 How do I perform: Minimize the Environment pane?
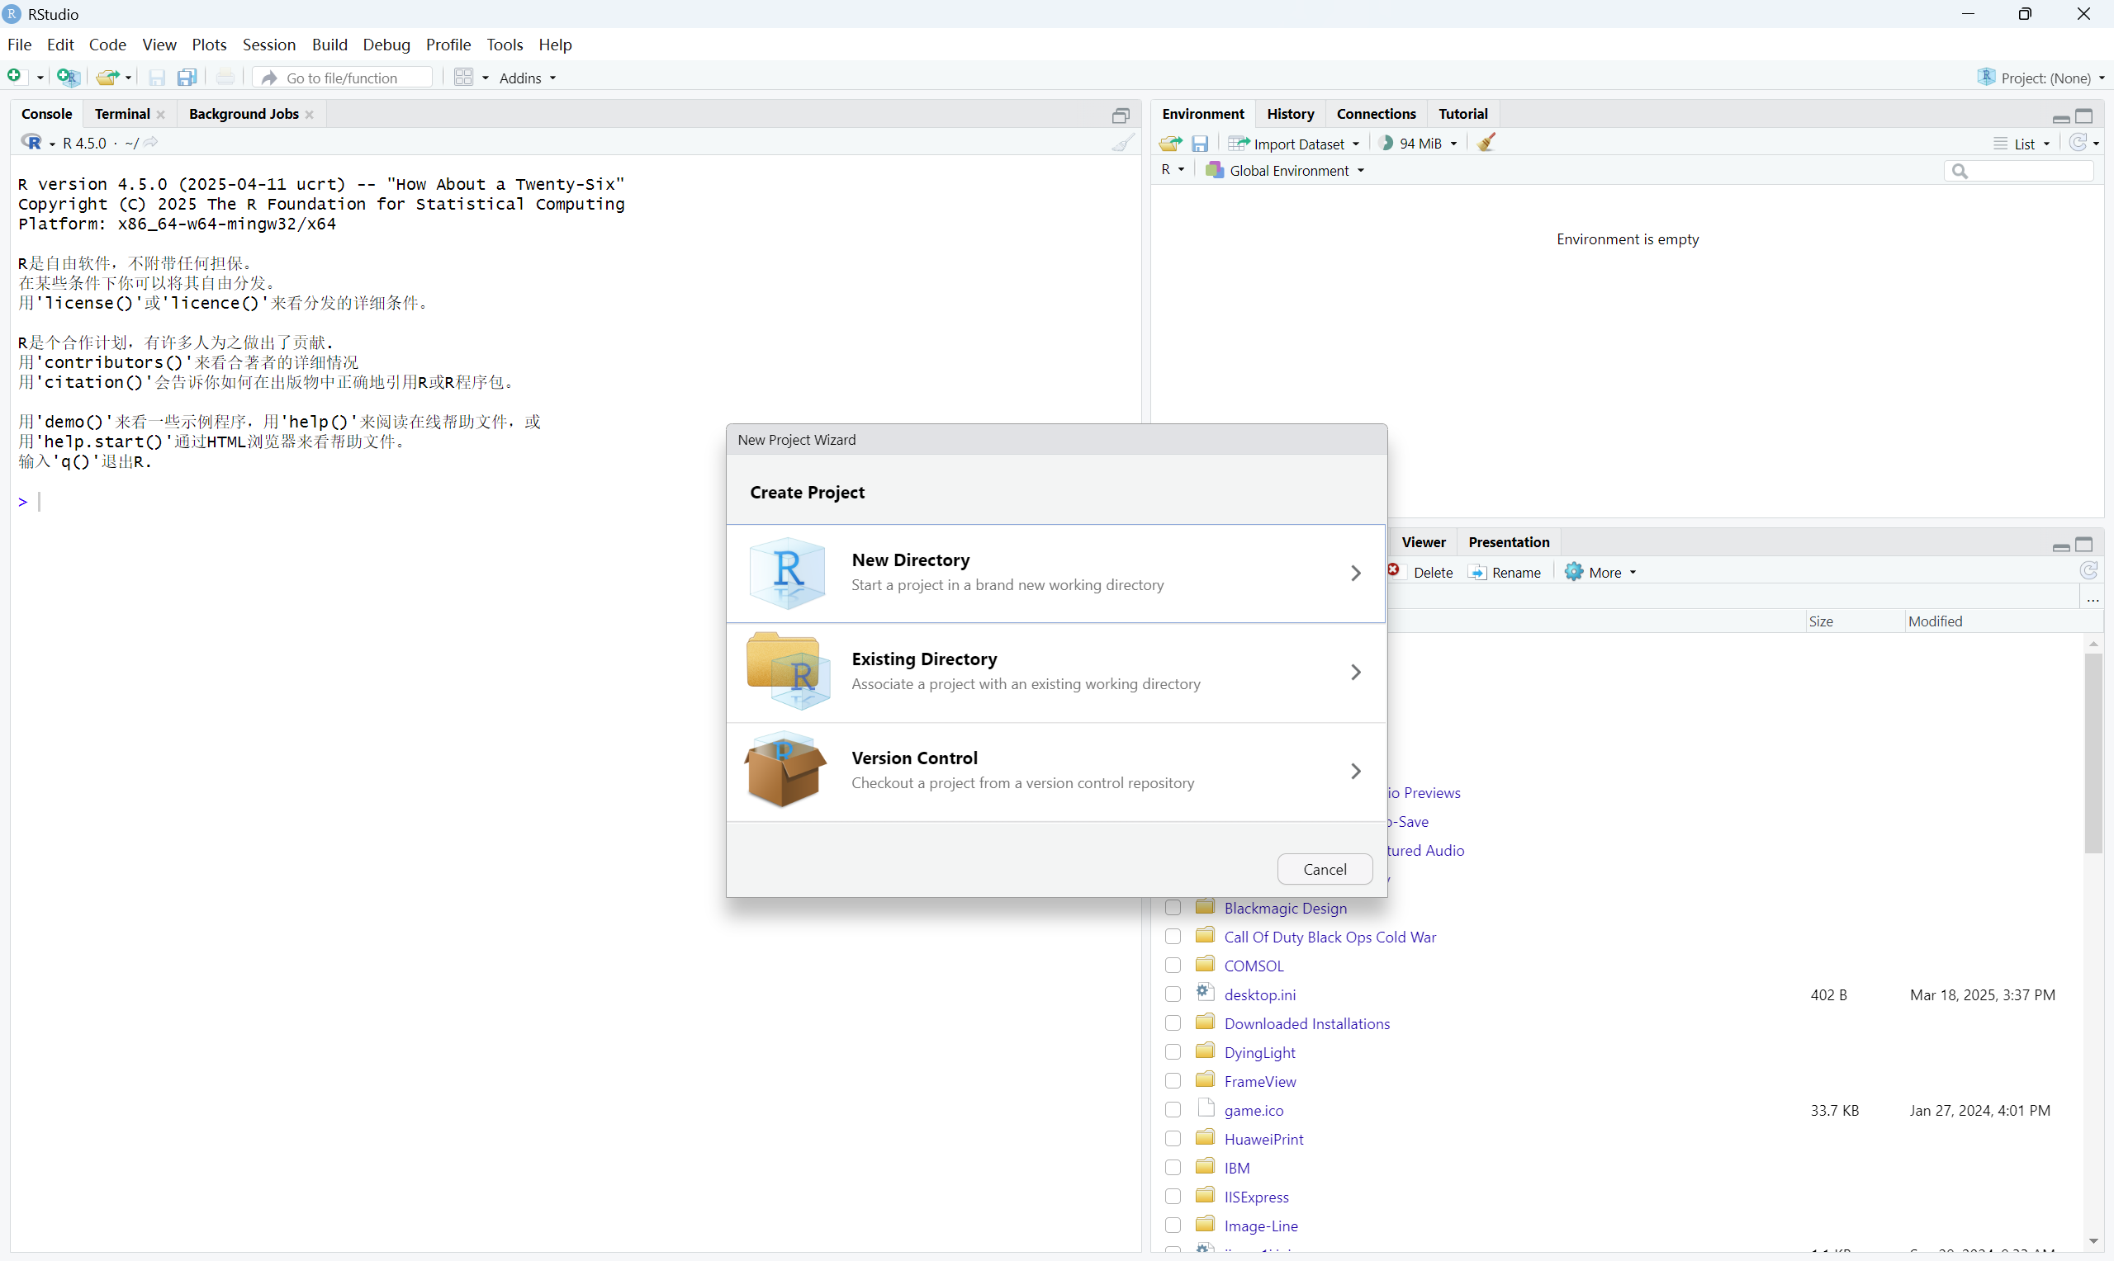pos(2061,118)
